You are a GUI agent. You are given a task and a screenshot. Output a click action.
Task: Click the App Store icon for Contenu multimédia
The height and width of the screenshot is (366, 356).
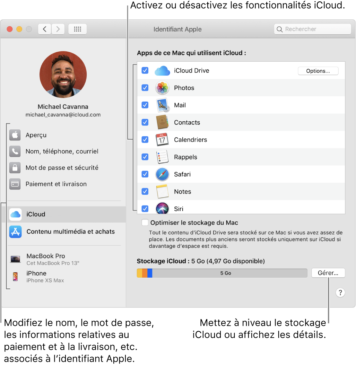coord(15,232)
